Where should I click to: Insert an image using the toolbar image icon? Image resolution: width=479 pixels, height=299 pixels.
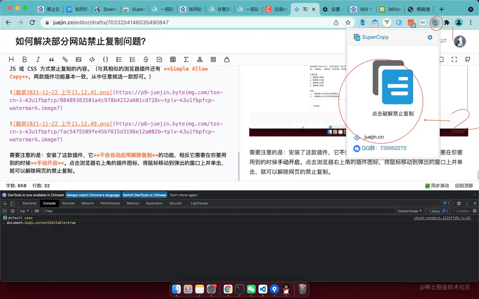(78, 59)
